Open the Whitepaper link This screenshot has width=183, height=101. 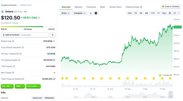pyautogui.click(x=49, y=98)
